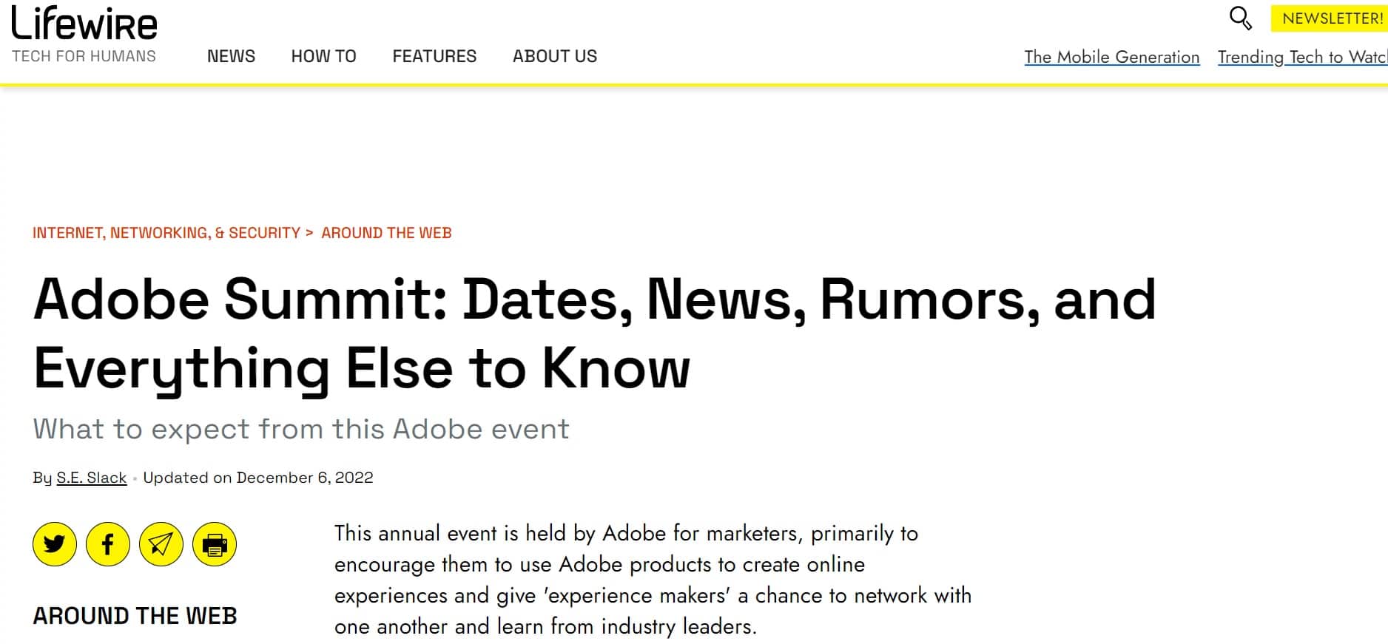This screenshot has width=1388, height=644.
Task: Open the NEWS menu
Action: point(231,56)
